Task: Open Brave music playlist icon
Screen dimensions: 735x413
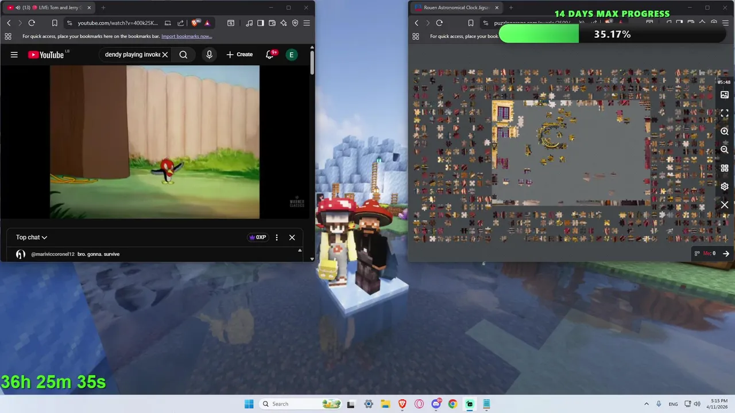Action: point(249,23)
